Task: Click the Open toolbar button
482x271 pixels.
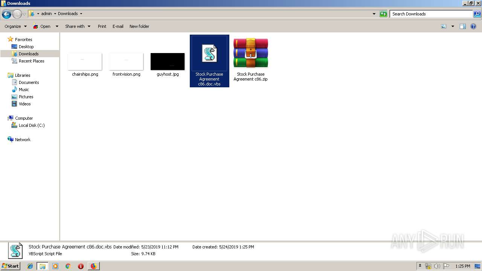Action: (42, 26)
